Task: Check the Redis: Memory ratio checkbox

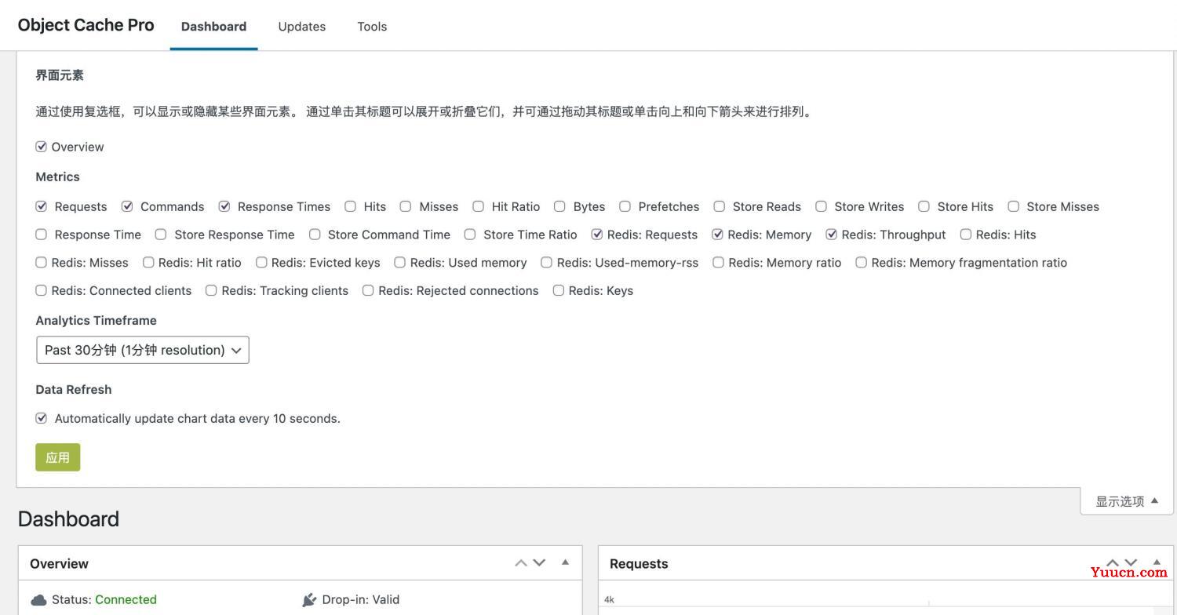Action: tap(718, 263)
